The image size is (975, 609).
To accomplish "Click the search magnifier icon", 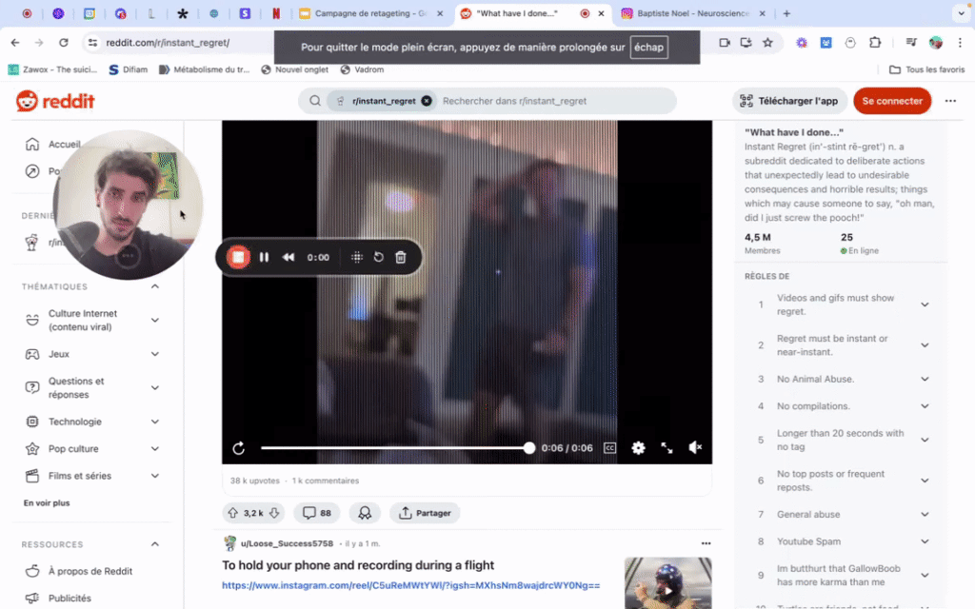I will 315,101.
